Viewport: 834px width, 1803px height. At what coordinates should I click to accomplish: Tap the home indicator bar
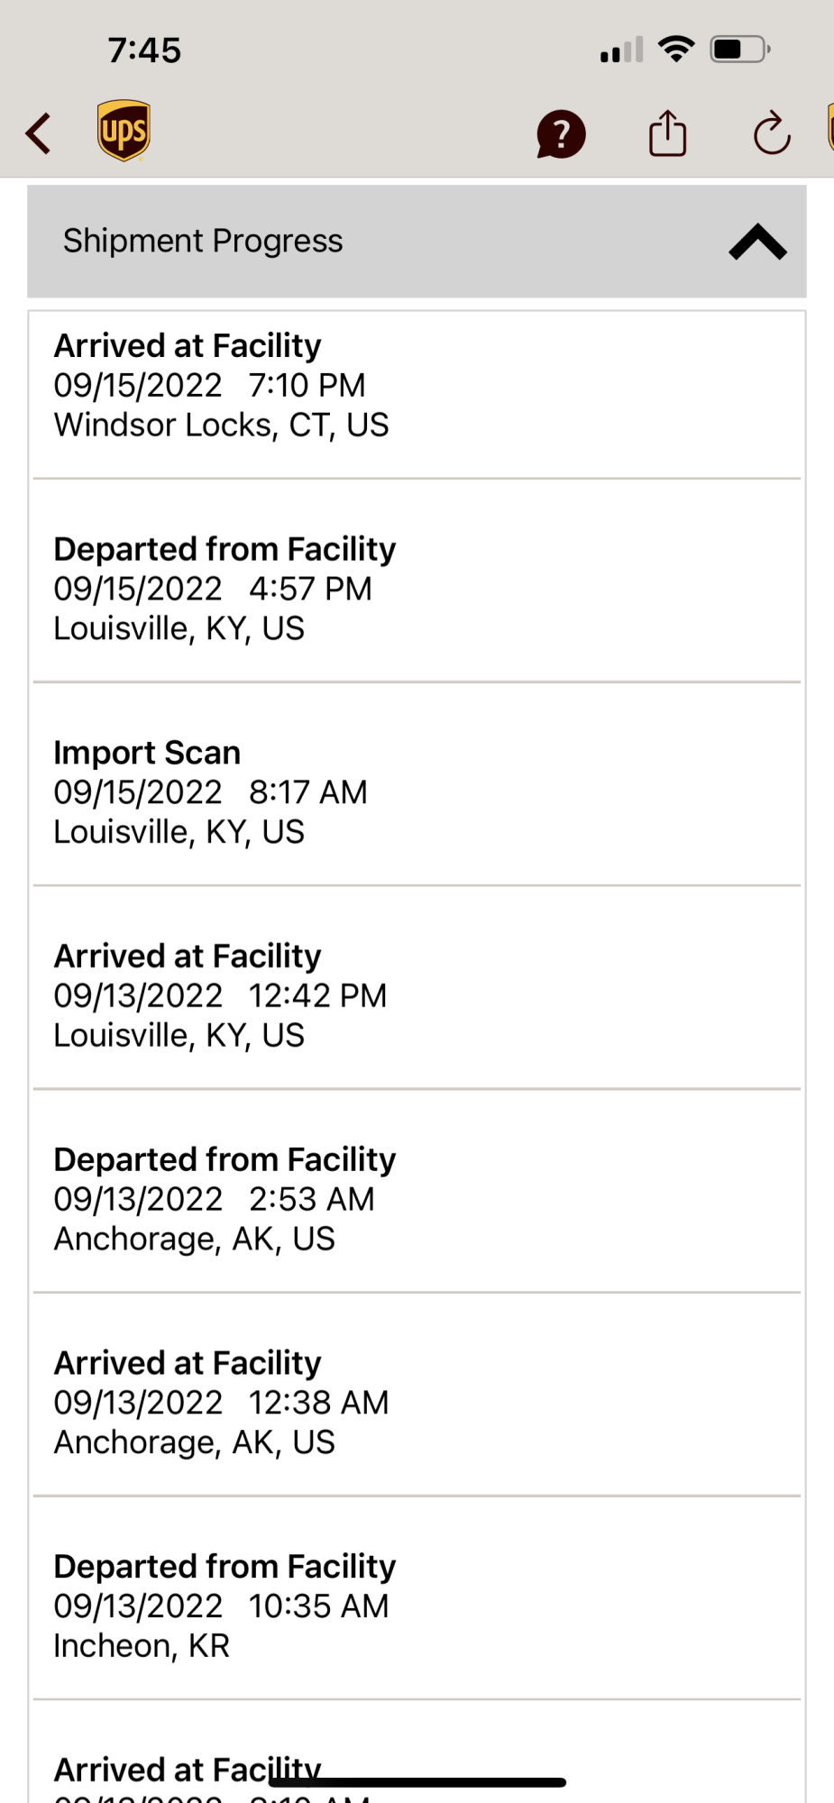click(x=417, y=1782)
